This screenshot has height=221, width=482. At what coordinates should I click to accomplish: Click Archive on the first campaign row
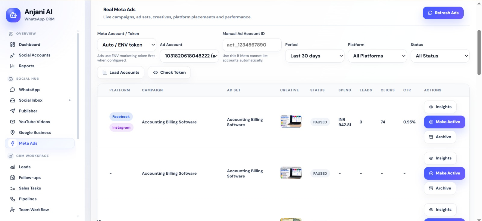coord(440,137)
